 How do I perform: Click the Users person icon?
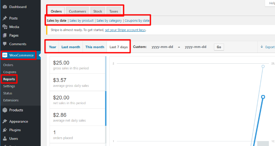pyautogui.click(x=5, y=138)
